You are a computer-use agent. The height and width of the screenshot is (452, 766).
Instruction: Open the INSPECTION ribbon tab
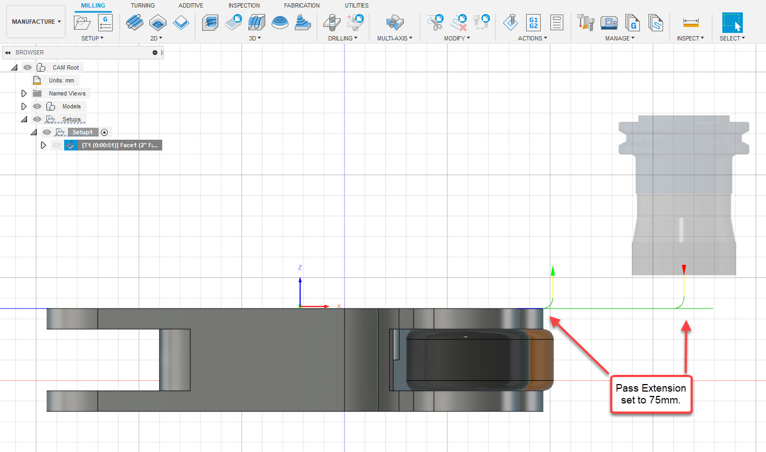click(x=244, y=5)
